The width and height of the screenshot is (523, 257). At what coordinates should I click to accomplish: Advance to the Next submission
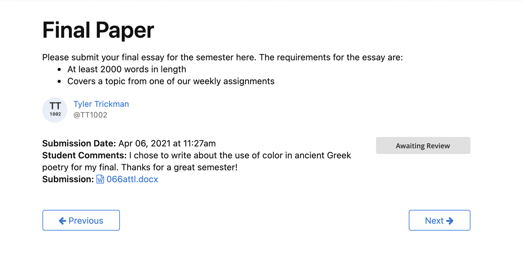pyautogui.click(x=439, y=220)
